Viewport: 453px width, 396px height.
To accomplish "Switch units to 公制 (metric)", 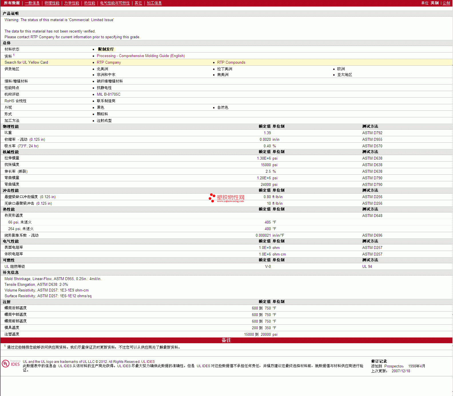I will (446, 3).
